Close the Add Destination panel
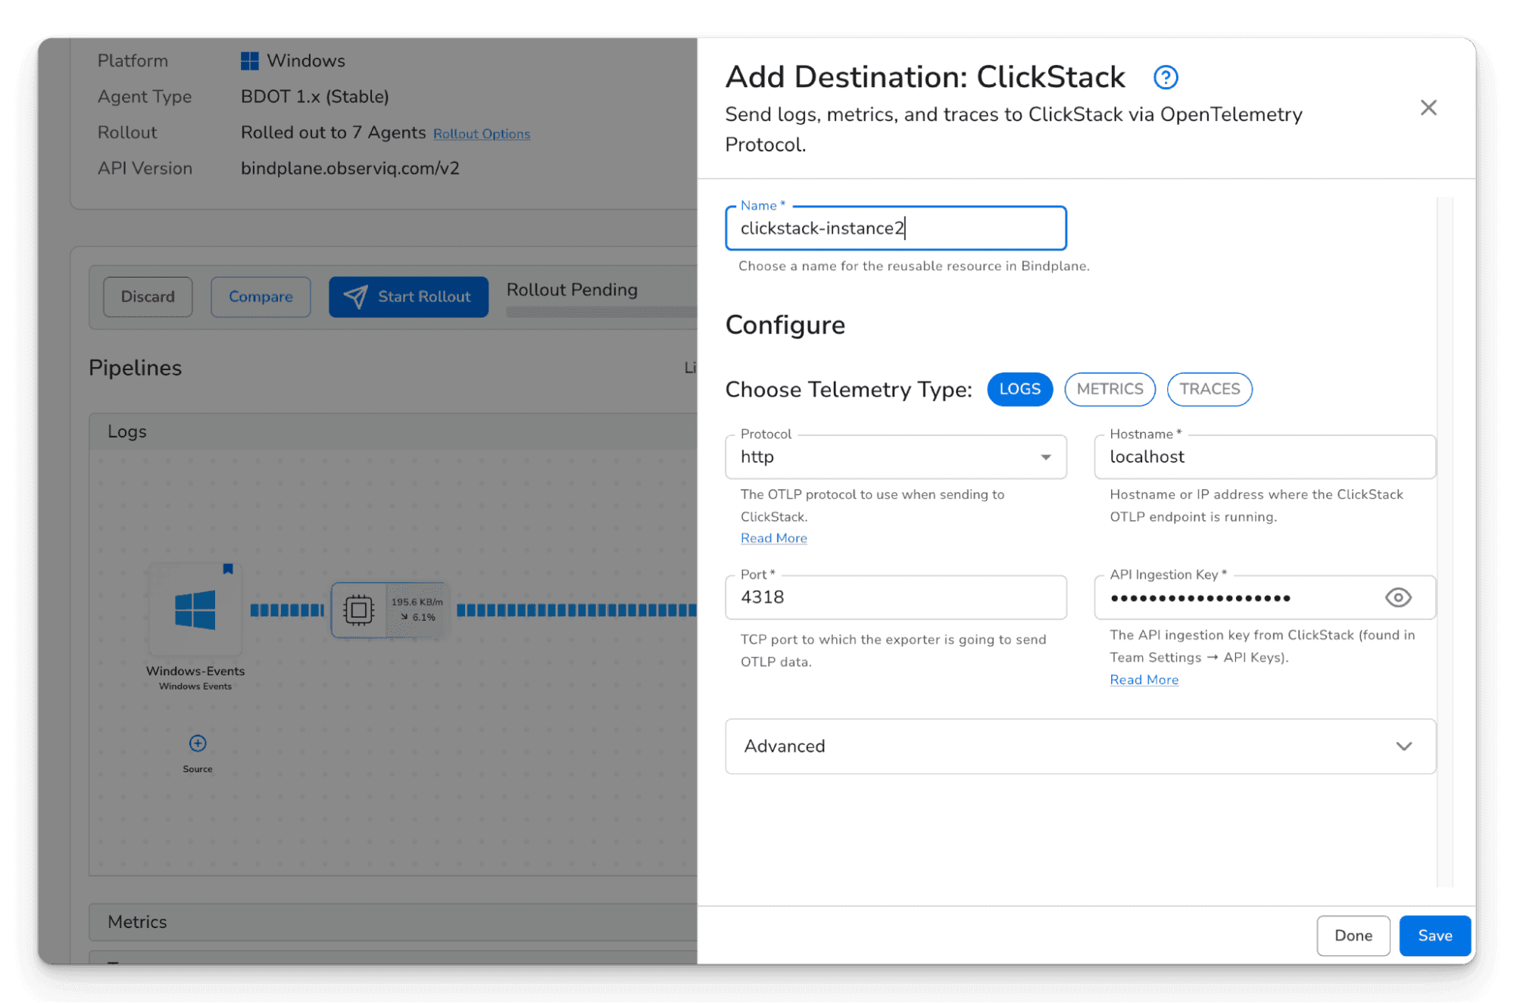Image resolution: width=1514 pixels, height=1003 pixels. point(1428,107)
